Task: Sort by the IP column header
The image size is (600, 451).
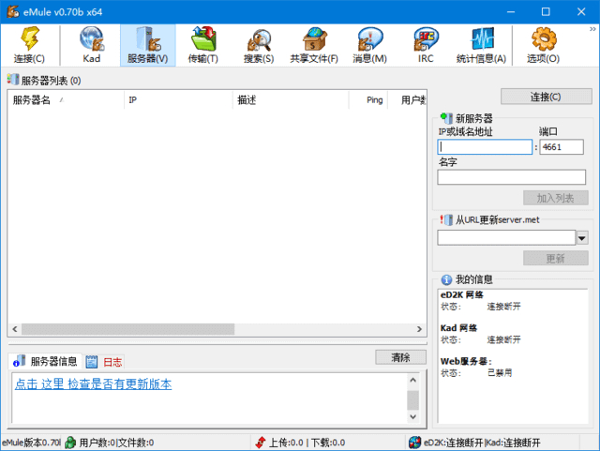Action: (178, 100)
